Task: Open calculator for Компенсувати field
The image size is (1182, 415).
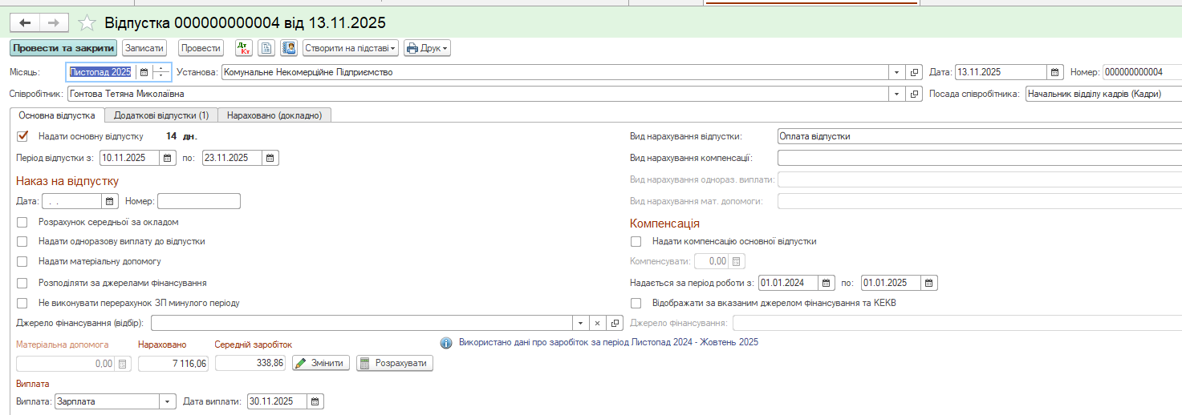Action: [x=737, y=261]
